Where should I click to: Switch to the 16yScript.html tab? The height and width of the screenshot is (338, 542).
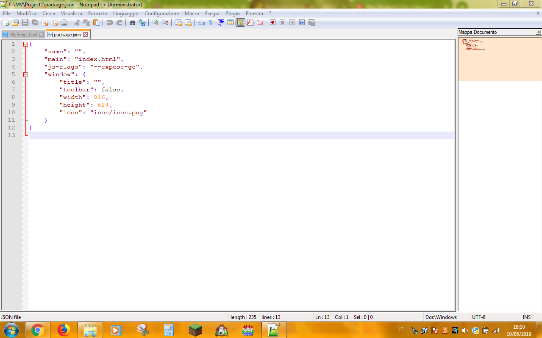[23, 35]
